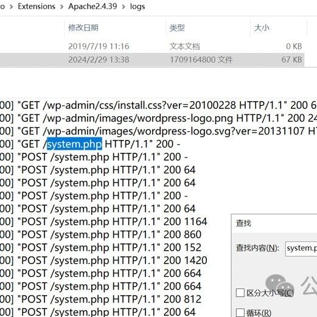The height and width of the screenshot is (317, 317).
Task: Click the 1709164800 文件 type cell
Action: 201,60
